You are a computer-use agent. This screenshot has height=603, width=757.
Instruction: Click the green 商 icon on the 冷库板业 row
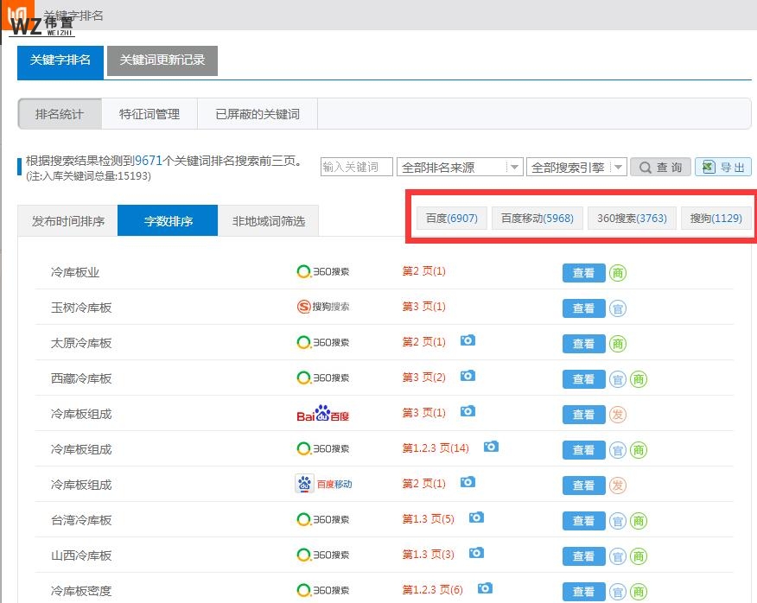coord(620,271)
